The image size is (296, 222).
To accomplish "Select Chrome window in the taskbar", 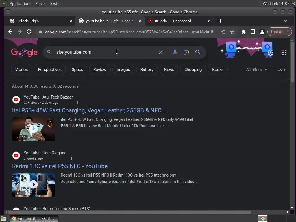I will [x=34, y=219].
